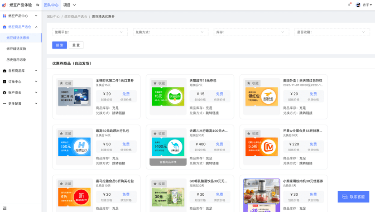Favorite the GO畅乳酸菌饮品30元 coupon

tap(159, 184)
